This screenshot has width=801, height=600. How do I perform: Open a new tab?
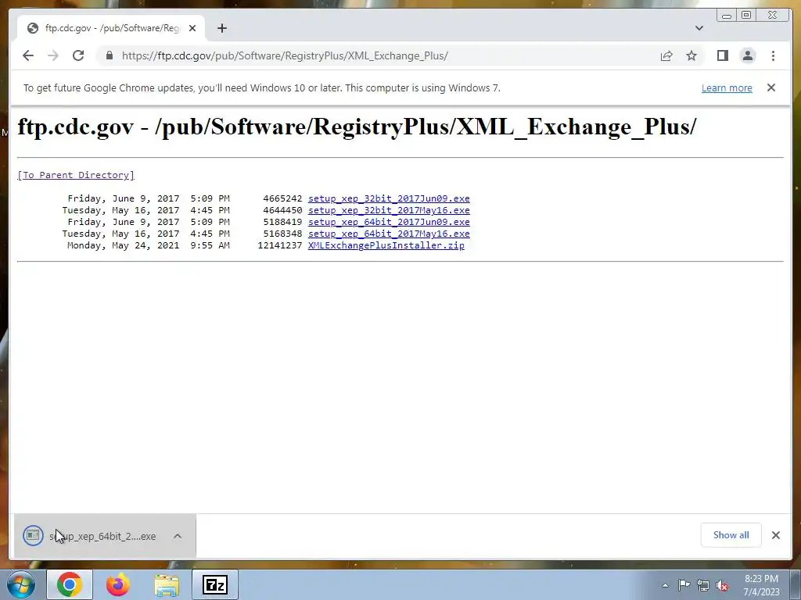pyautogui.click(x=221, y=28)
